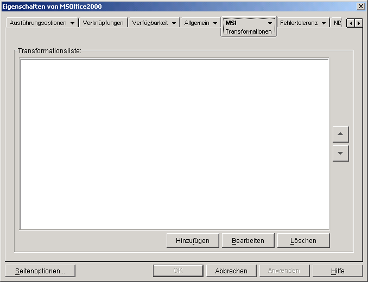The height and width of the screenshot is (282, 368).
Task: Cancel with the Abbrechen button
Action: 231,271
